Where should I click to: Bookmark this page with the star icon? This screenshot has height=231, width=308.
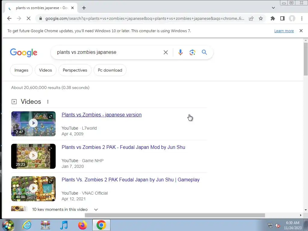click(x=261, y=18)
